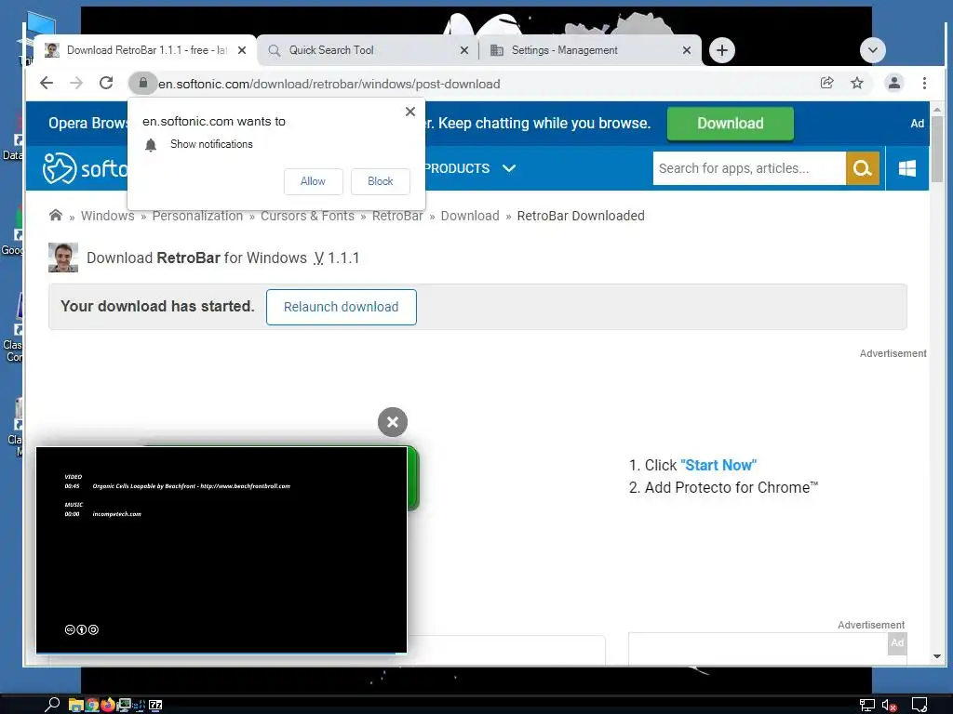Click the page scrollbar down arrow
Image resolution: width=953 pixels, height=714 pixels.
pos(936,656)
